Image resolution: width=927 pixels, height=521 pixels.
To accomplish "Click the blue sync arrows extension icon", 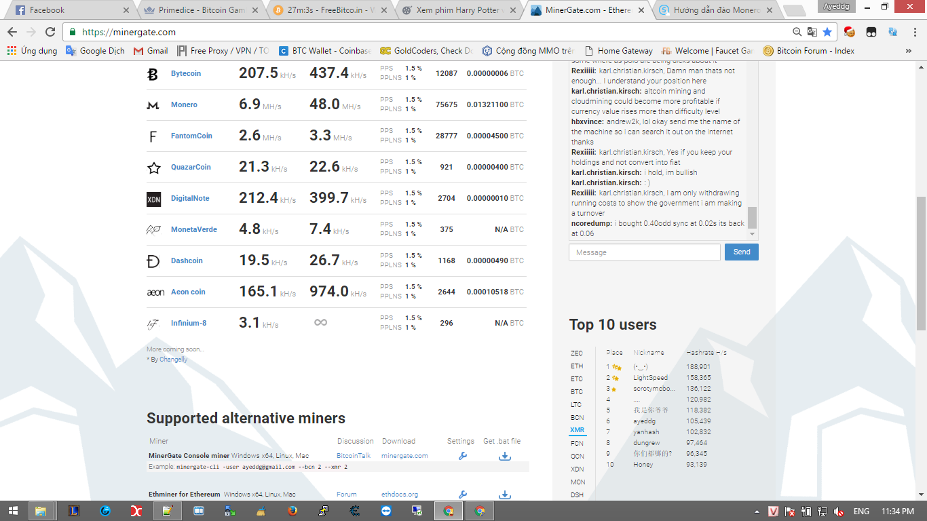I will pyautogui.click(x=893, y=32).
